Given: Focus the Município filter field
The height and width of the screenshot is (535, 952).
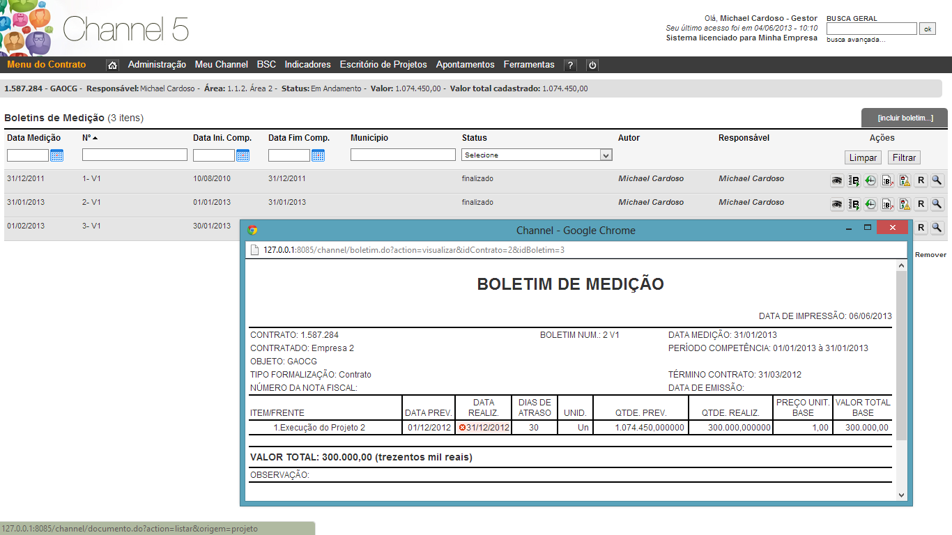Looking at the screenshot, I should tap(403, 155).
